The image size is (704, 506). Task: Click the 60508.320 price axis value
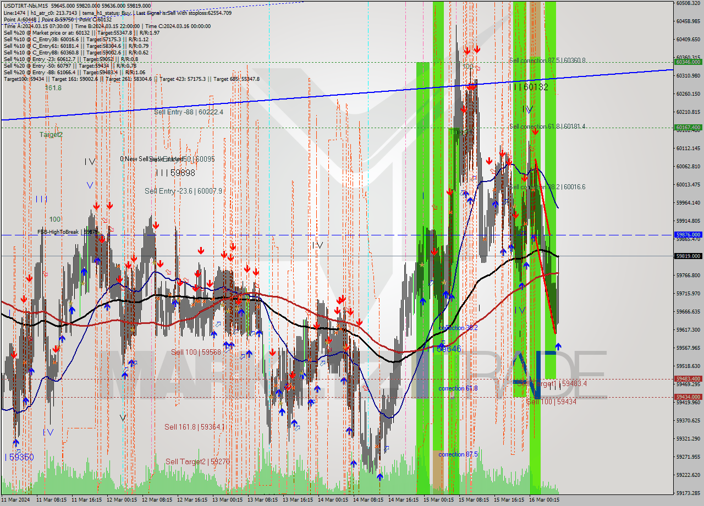point(688,3)
